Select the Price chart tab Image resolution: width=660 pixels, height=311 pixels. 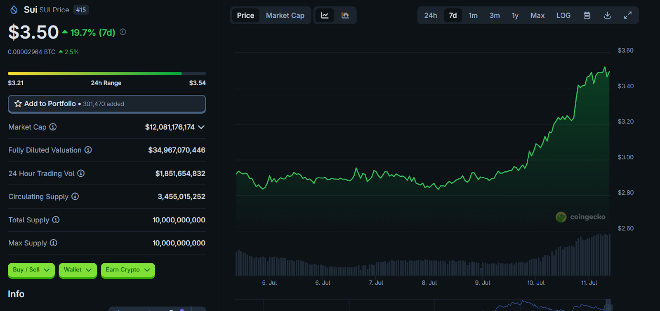tap(245, 15)
